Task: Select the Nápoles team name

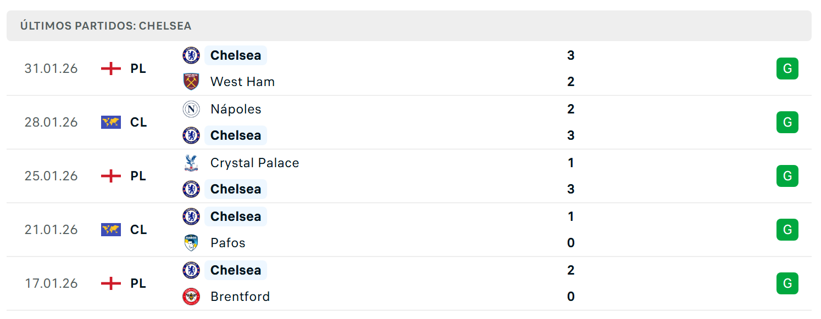Action: coord(236,109)
